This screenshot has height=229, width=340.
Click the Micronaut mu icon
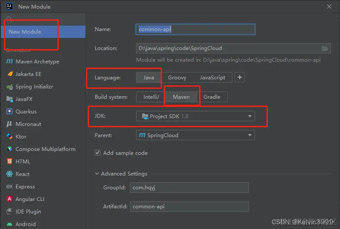pos(10,124)
